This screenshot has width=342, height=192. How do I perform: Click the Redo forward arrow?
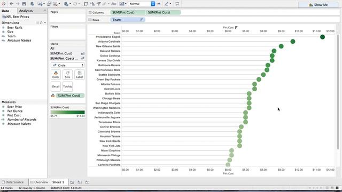18,4
